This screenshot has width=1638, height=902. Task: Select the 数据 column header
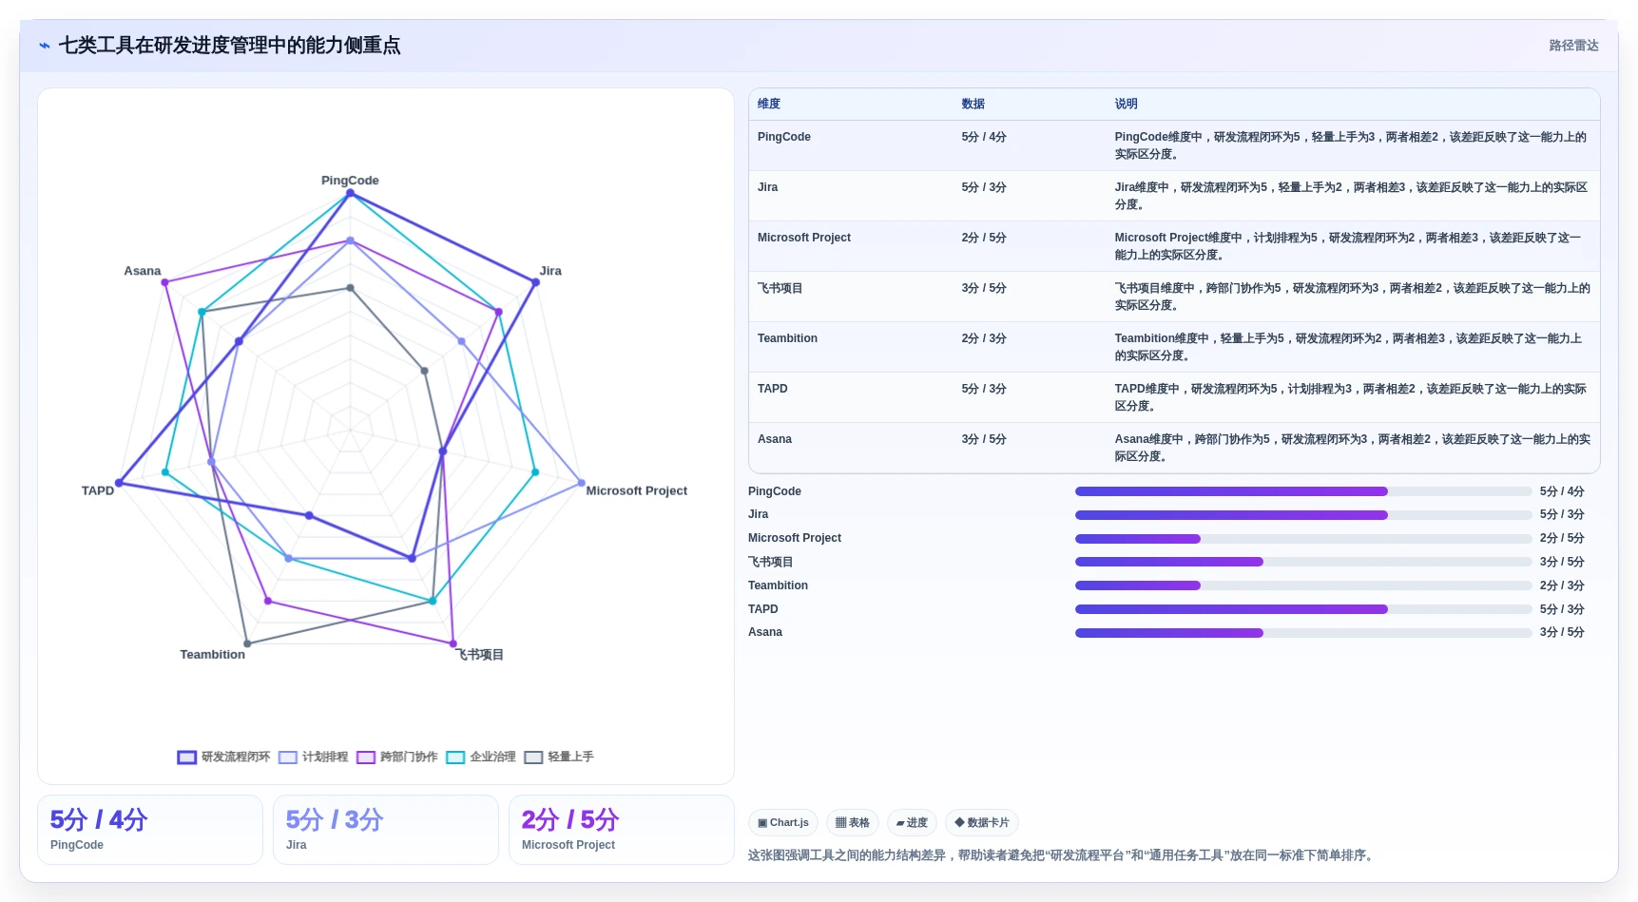click(973, 104)
